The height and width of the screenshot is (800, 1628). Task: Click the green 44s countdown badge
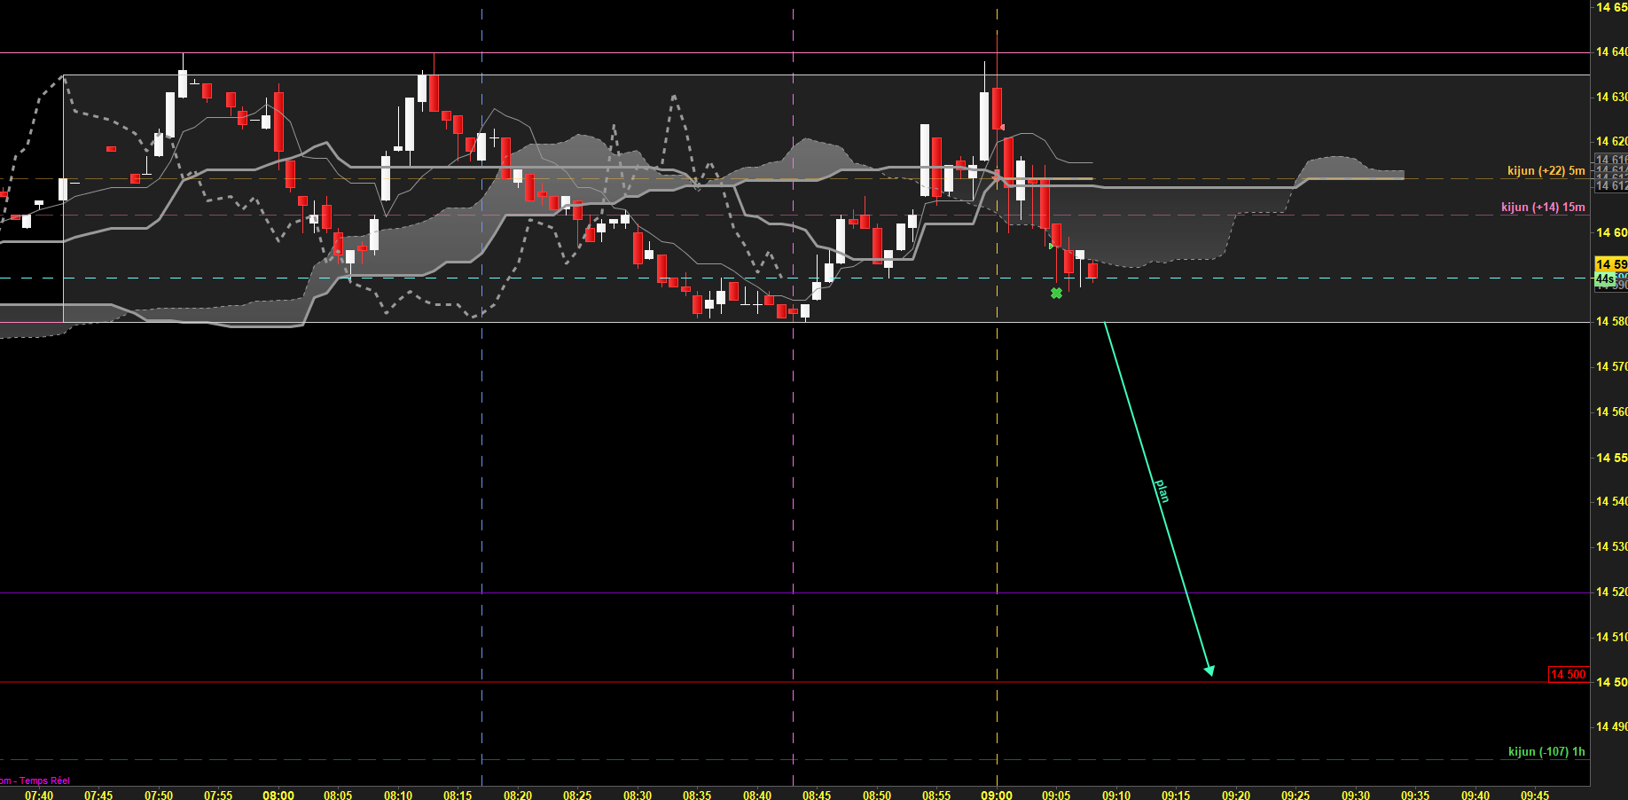pos(1605,278)
